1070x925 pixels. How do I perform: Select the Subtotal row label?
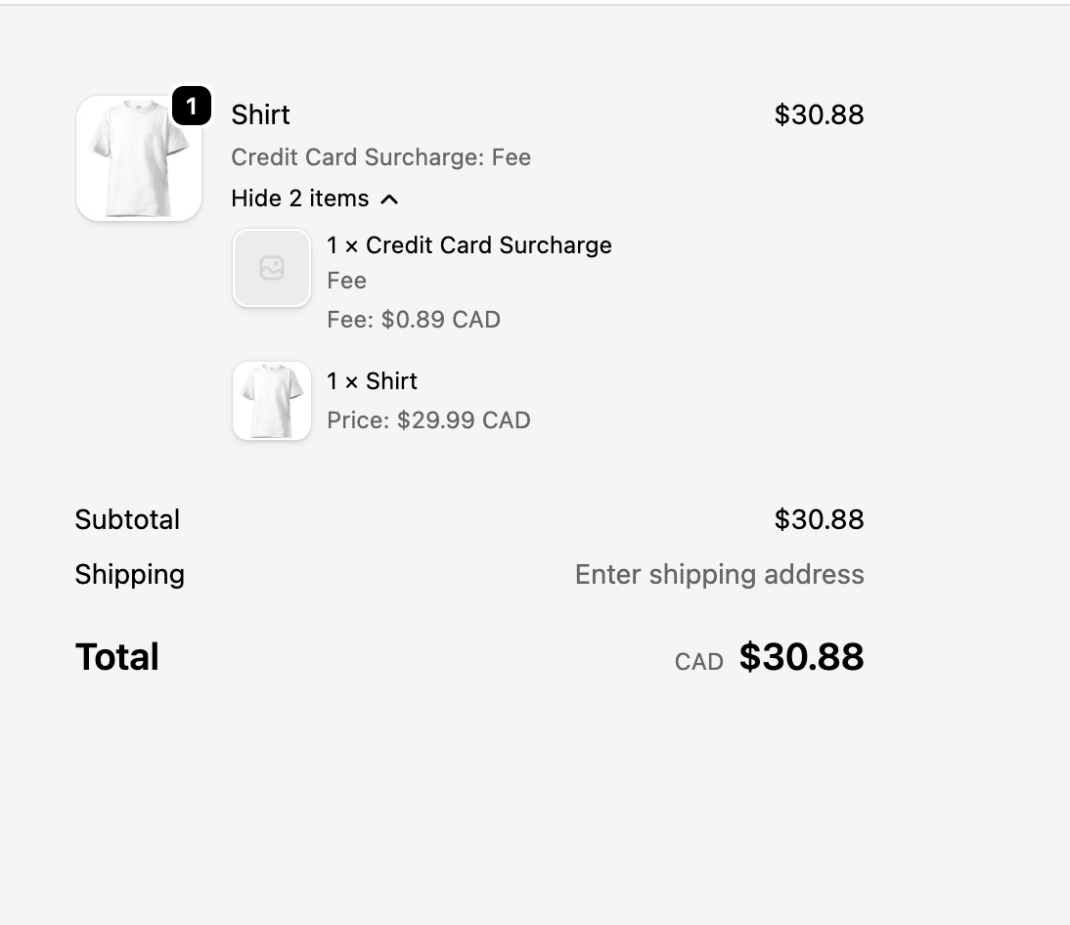(x=127, y=519)
